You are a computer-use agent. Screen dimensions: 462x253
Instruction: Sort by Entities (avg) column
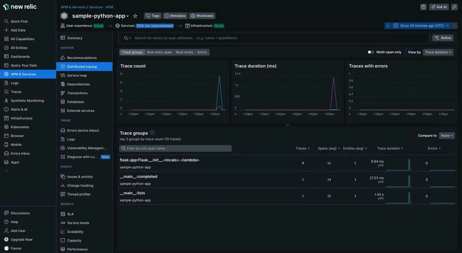(355, 148)
